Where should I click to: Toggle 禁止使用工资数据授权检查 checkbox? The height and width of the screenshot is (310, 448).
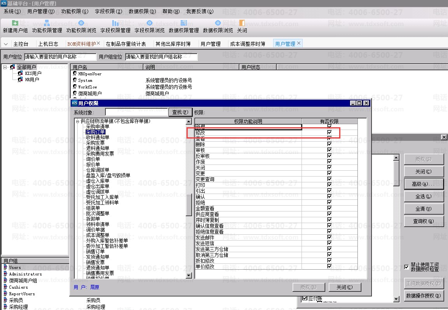click(406, 267)
